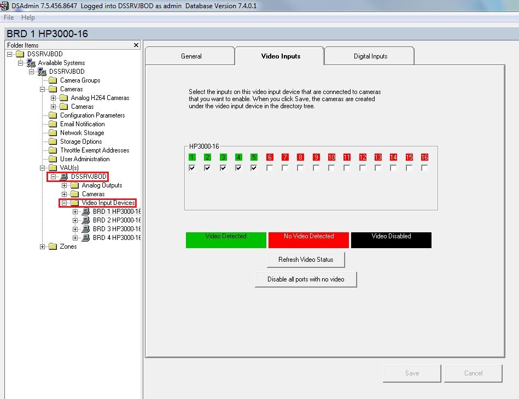The height and width of the screenshot is (399, 519).
Task: Select the BRD 2 HP3000-16 device icon
Action: point(86,220)
